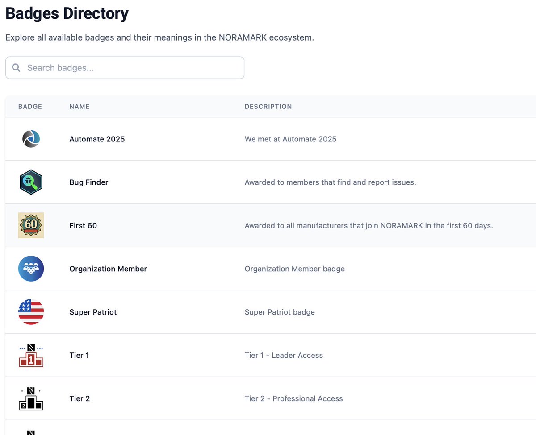Image resolution: width=536 pixels, height=435 pixels.
Task: Click description about members reporting issues
Action: (330, 182)
